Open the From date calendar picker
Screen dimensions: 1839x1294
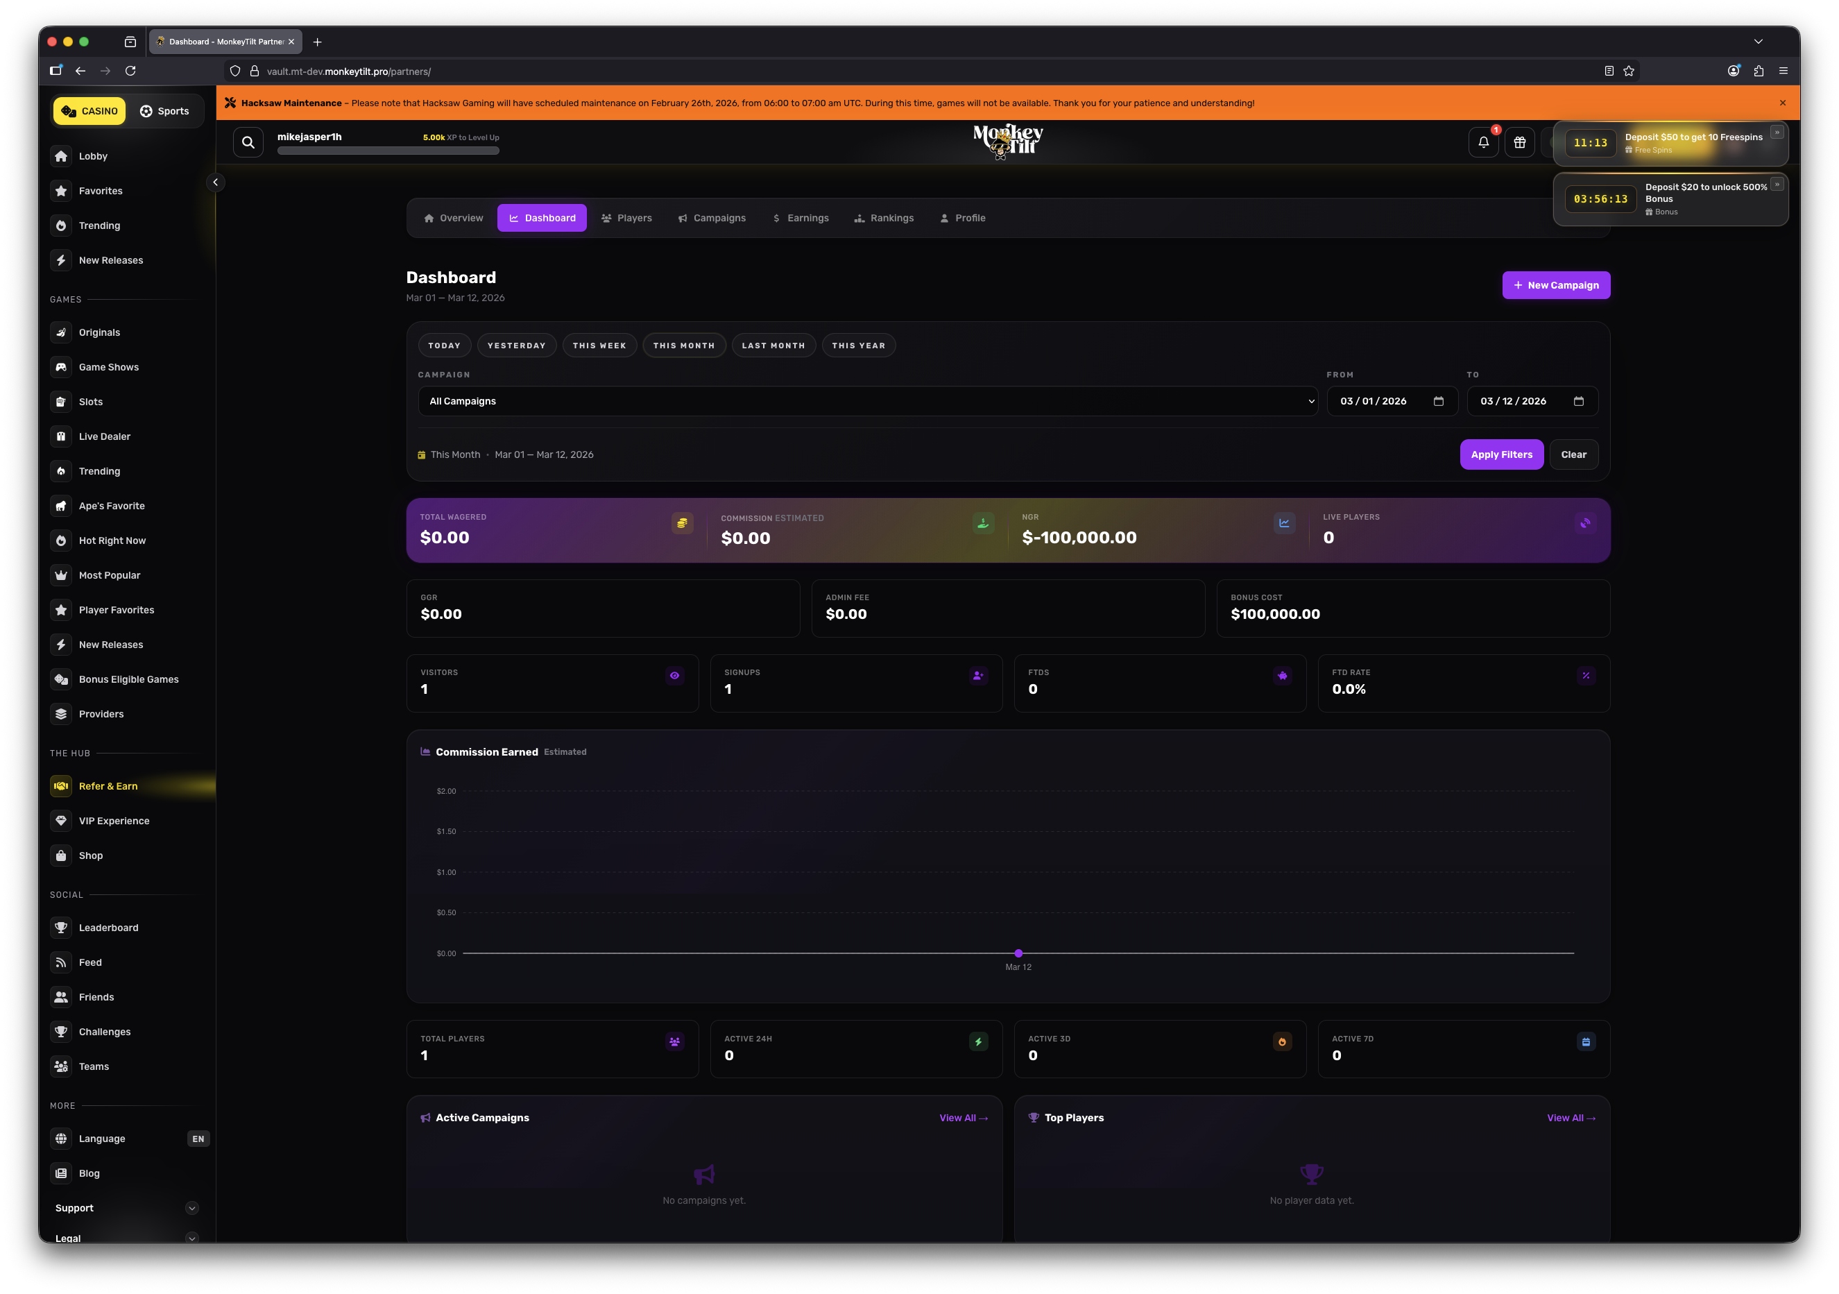tap(1439, 402)
